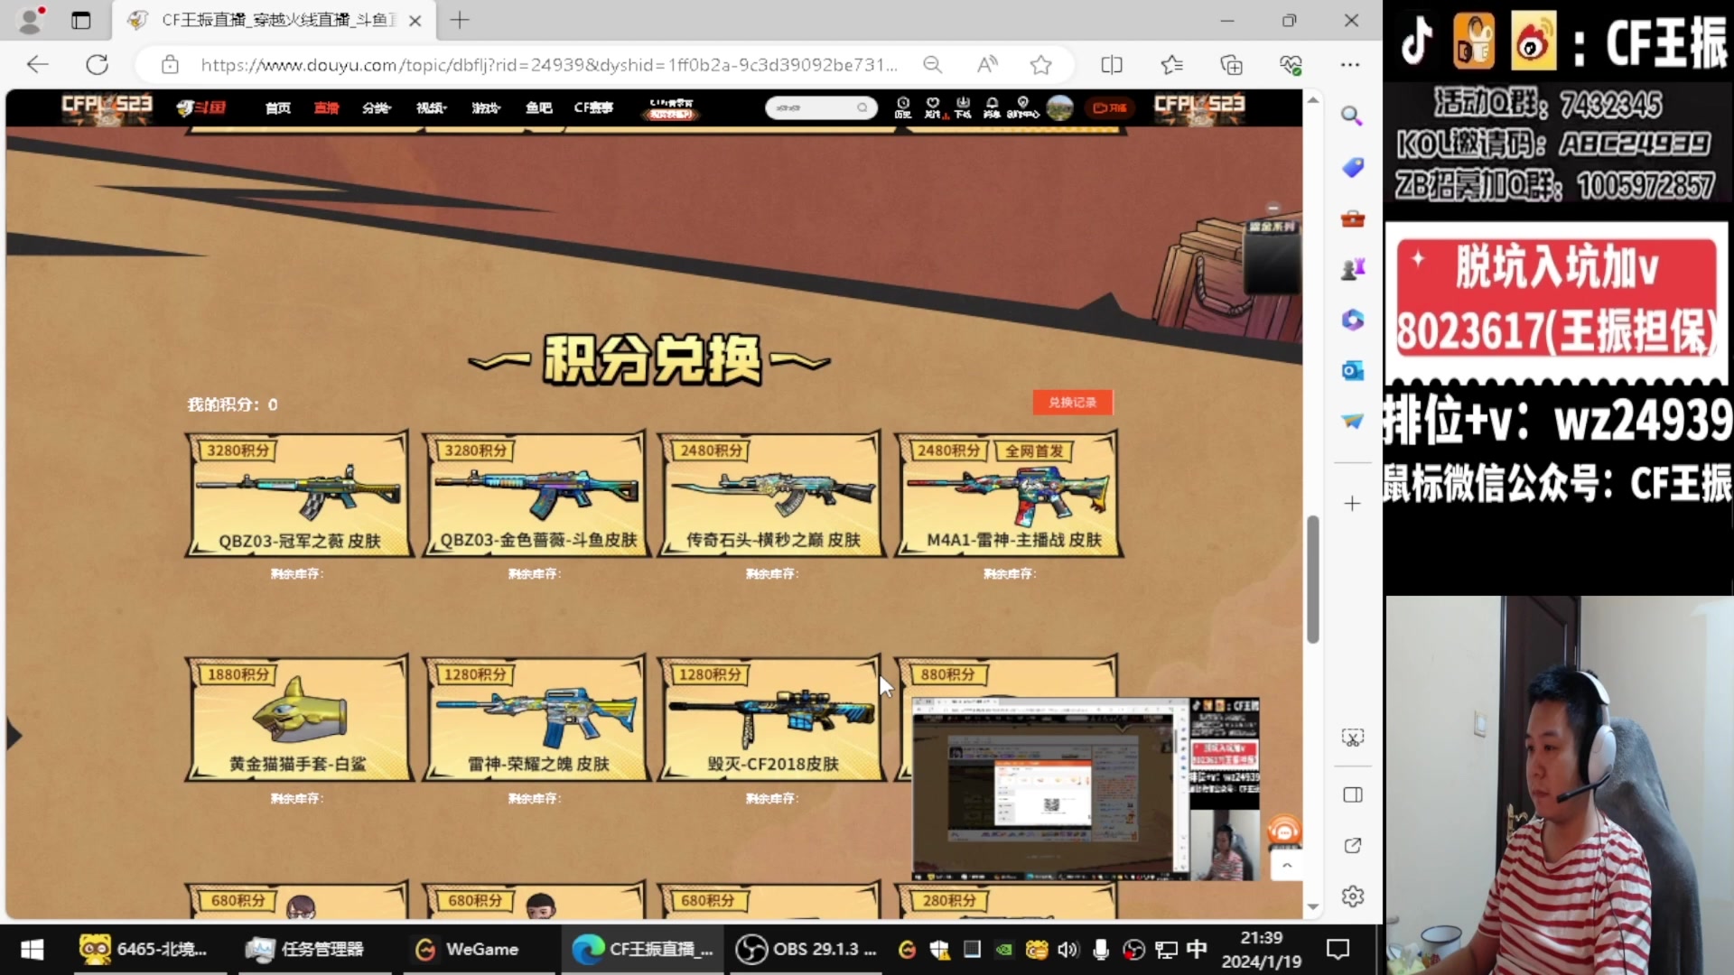Refresh the Douyu page

[x=98, y=65]
